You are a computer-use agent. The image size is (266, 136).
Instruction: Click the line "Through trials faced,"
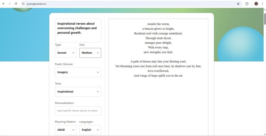(x=158, y=38)
